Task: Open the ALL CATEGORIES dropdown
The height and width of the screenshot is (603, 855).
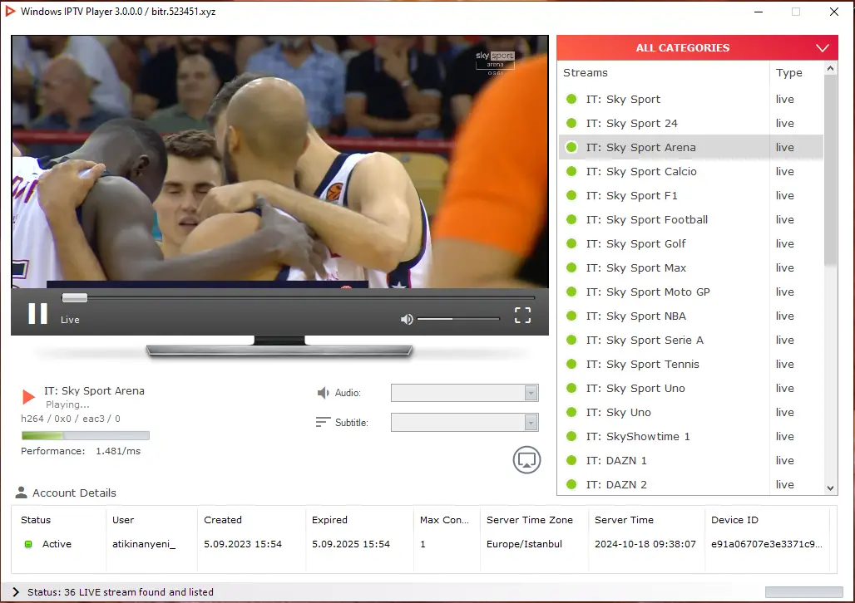Action: (x=697, y=48)
